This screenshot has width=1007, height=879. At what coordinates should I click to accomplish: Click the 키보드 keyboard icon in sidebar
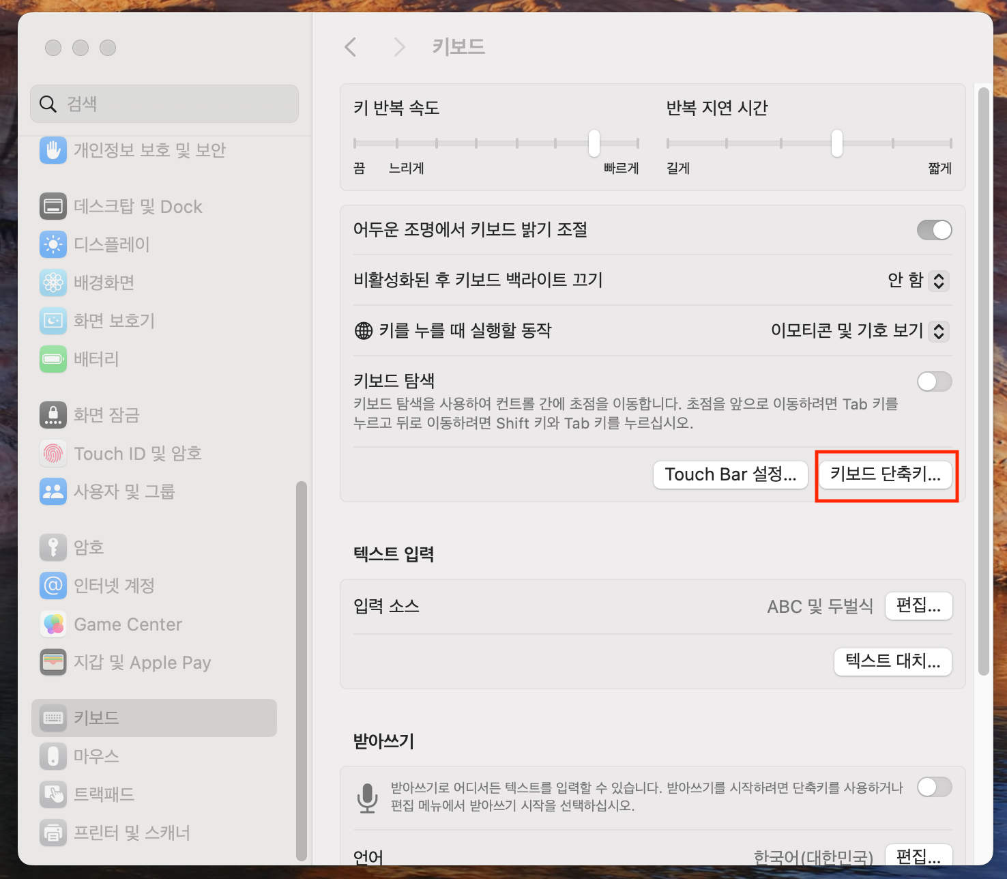[x=53, y=718]
